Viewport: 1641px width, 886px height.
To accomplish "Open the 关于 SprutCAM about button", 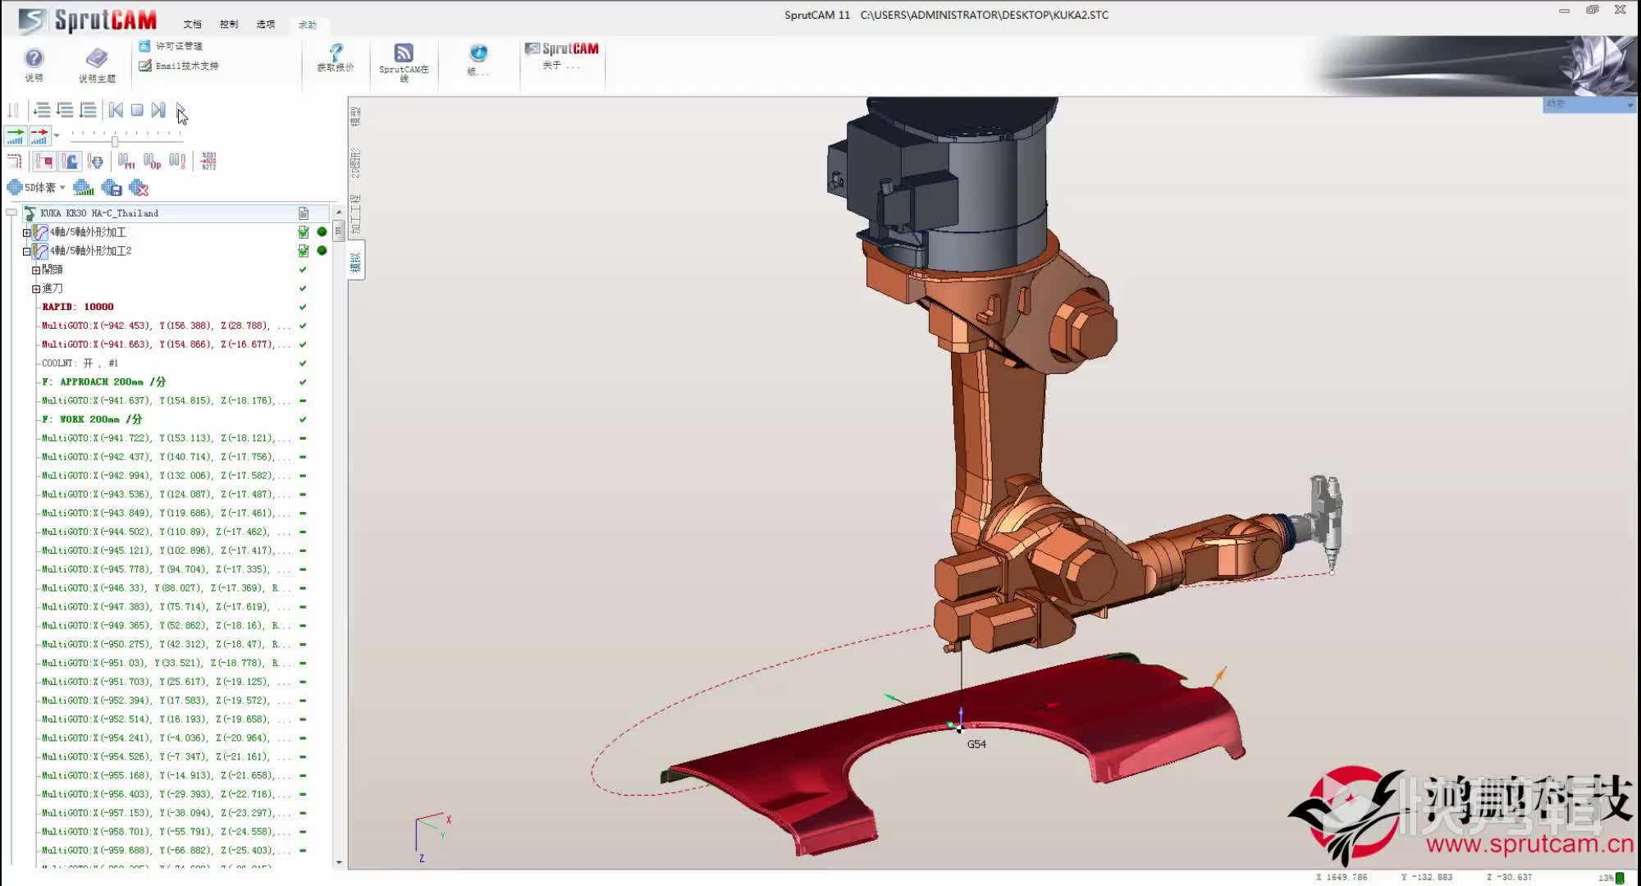I will click(x=562, y=55).
